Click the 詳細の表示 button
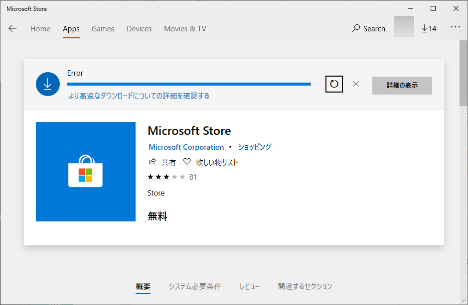Screen dimensions: 468x305 [x=402, y=85]
